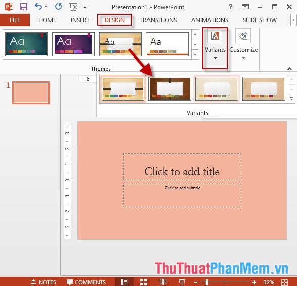The image size is (297, 286).
Task: Click the 'Click to add subtitle' placeholder
Action: pyautogui.click(x=182, y=195)
